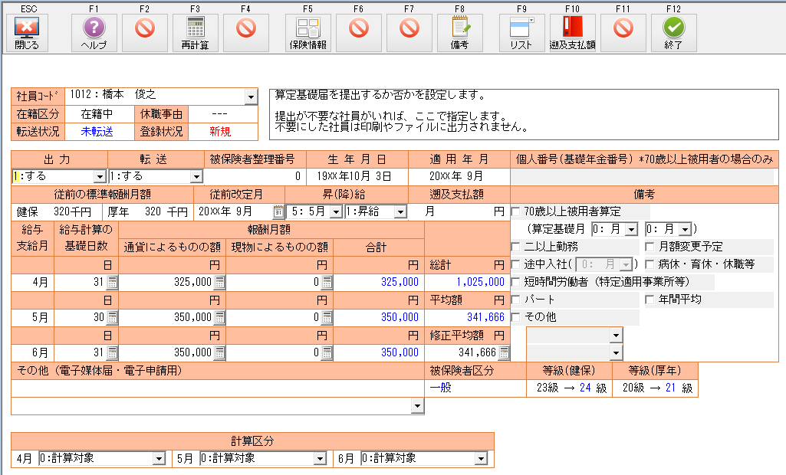Open calculator icon for 4月 現物 amount
786x475 pixels.
point(327,282)
